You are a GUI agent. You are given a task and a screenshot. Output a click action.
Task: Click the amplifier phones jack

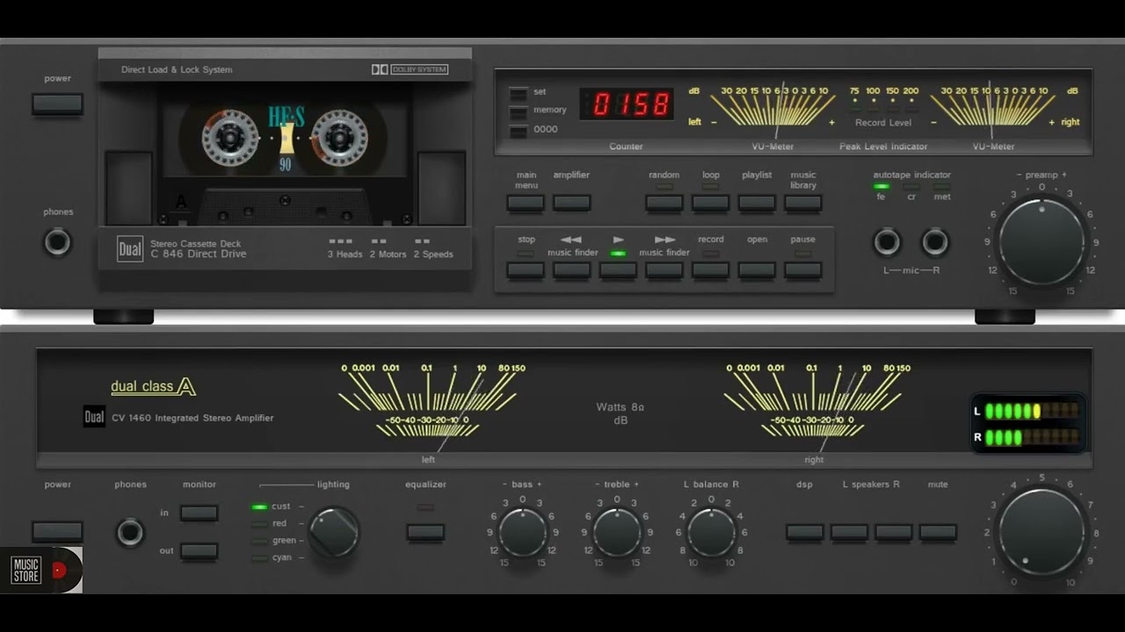(x=130, y=532)
